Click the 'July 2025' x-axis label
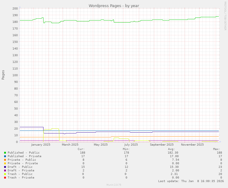Viewport: 228px width, 188px height. coord(131,144)
